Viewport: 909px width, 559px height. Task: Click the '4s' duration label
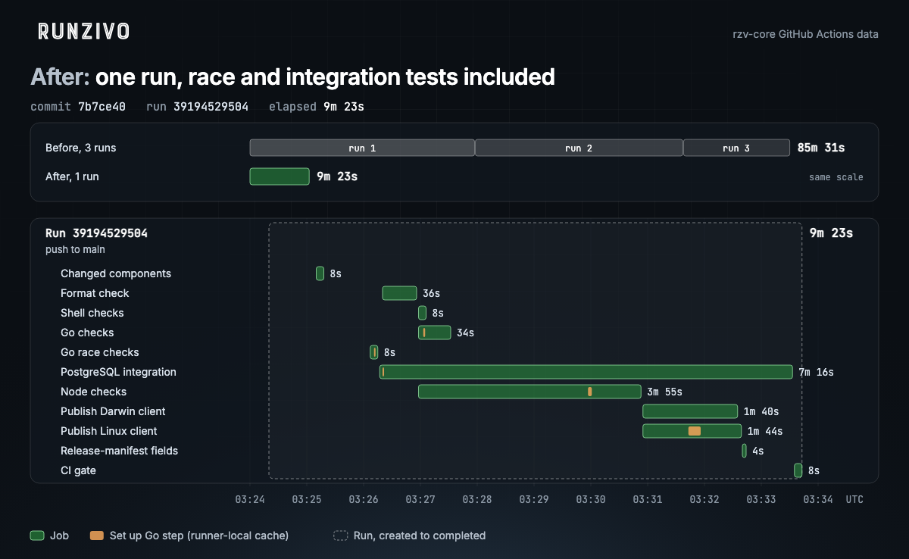[x=758, y=451]
